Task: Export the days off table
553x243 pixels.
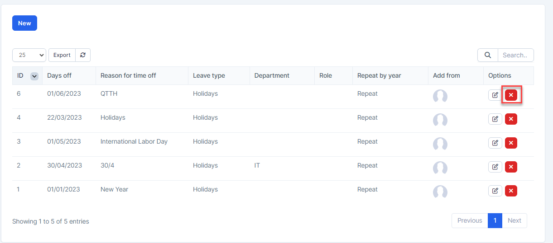Action: coord(62,55)
